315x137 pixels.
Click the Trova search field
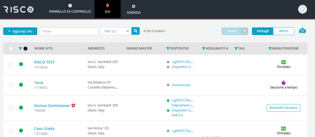(69, 31)
